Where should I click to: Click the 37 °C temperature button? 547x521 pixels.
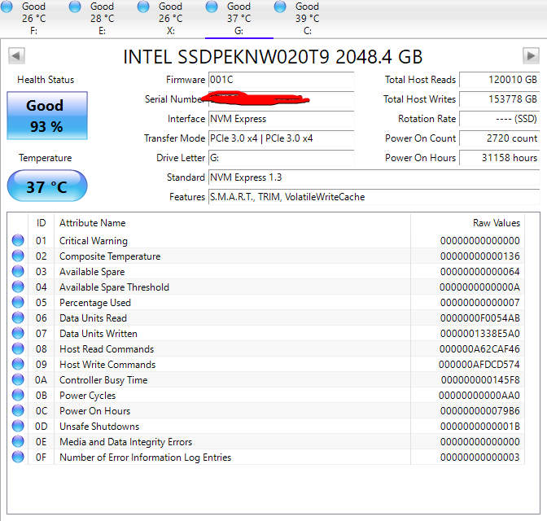pyautogui.click(x=47, y=186)
